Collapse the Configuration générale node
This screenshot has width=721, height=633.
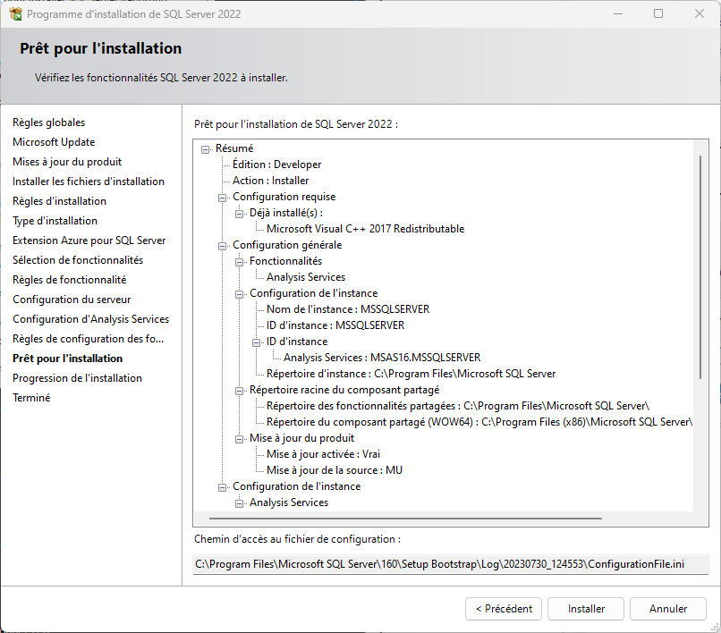[x=222, y=246]
